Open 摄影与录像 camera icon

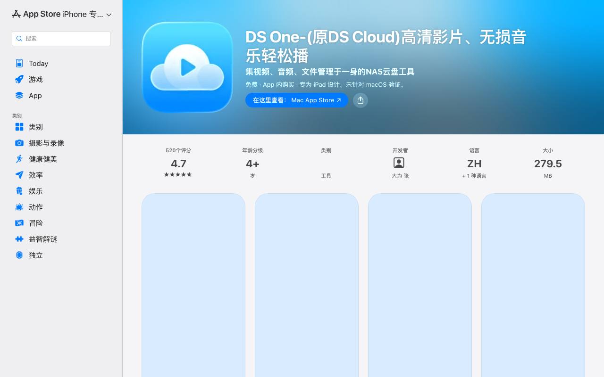coord(19,143)
